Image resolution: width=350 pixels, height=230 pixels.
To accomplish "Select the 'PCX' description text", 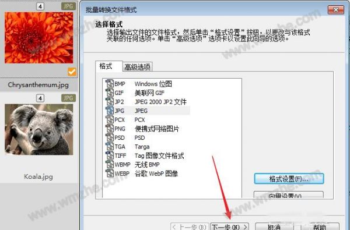I will pos(140,120).
